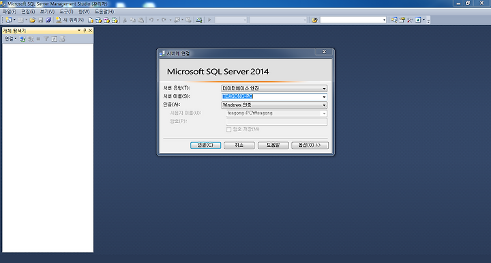Click the Stop square icon in Object Explorer

pyautogui.click(x=38, y=39)
